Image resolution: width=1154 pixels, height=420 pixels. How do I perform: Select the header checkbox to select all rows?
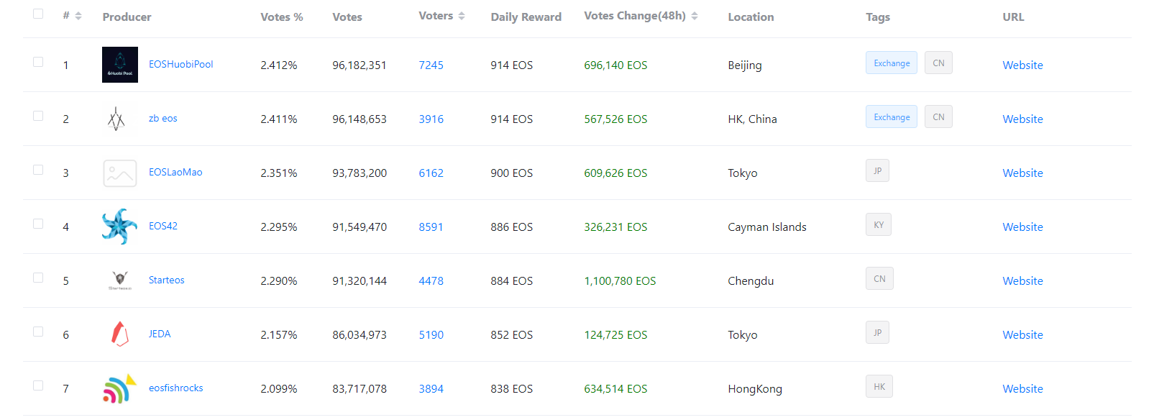click(38, 13)
